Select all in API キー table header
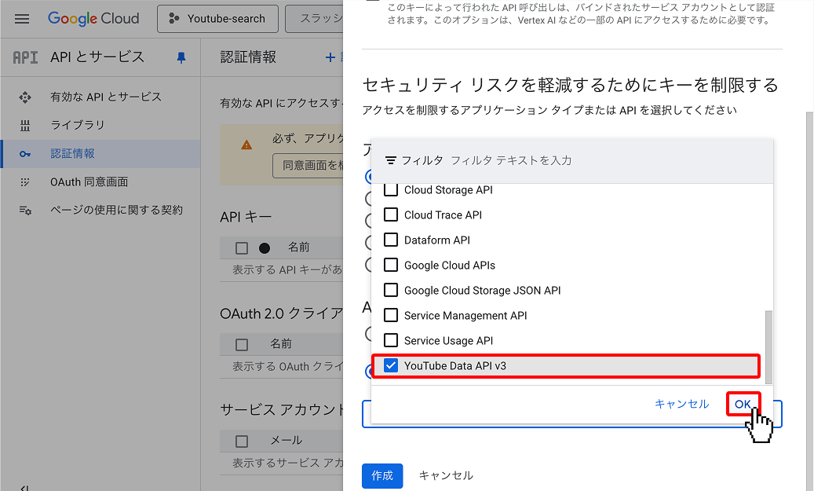 [x=242, y=247]
